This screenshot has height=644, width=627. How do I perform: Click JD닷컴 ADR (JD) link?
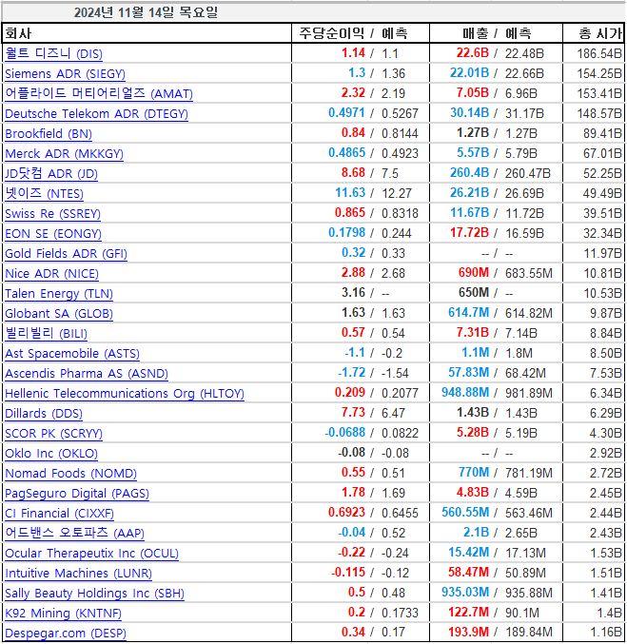[x=51, y=173]
